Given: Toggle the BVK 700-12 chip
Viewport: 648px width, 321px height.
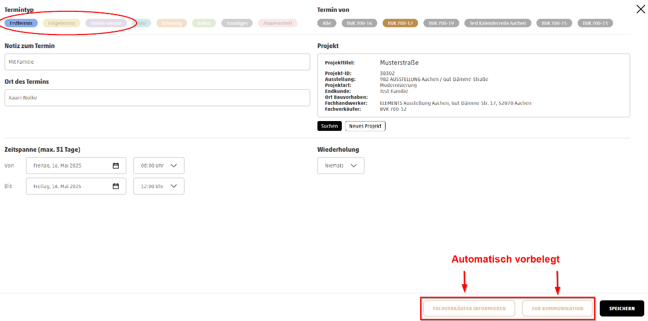Looking at the screenshot, I should pos(400,23).
